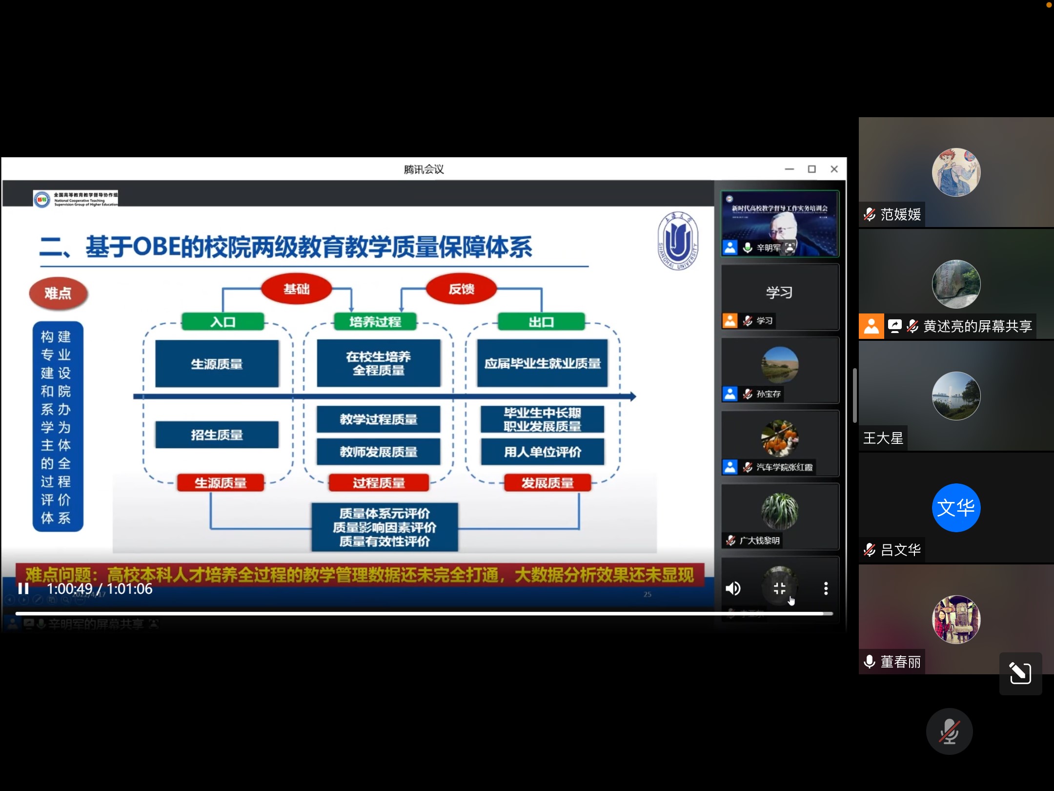1054x791 pixels.
Task: Click the muted mic icon beside 范媛媛
Action: click(870, 214)
